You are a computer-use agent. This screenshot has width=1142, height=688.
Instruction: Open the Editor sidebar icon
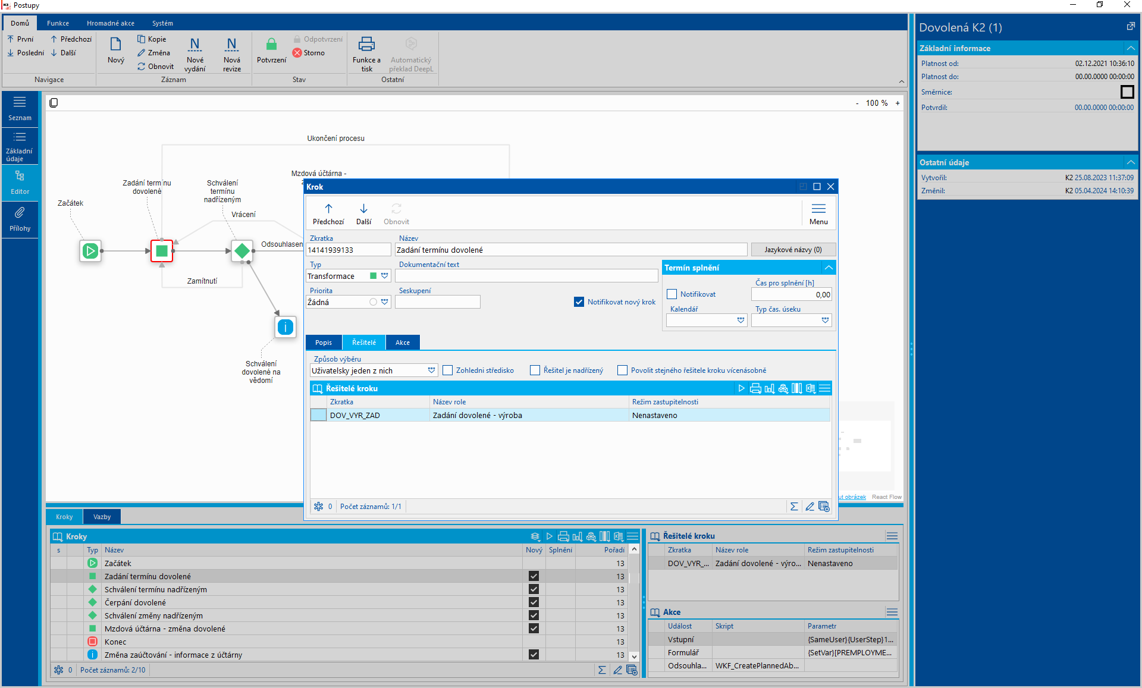point(20,177)
